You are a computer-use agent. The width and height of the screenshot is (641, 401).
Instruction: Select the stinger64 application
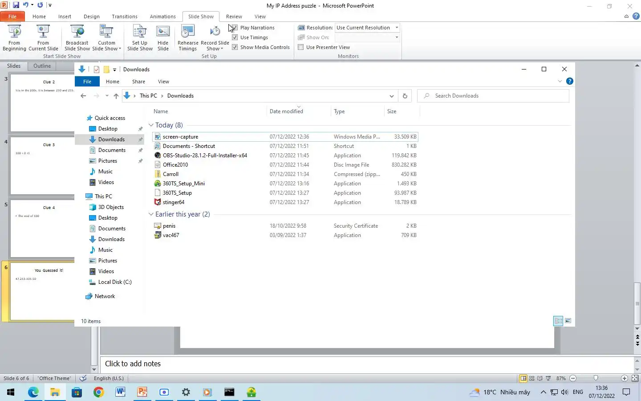pyautogui.click(x=285, y=202)
